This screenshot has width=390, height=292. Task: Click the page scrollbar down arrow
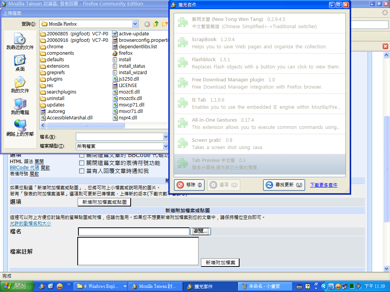(x=386, y=269)
